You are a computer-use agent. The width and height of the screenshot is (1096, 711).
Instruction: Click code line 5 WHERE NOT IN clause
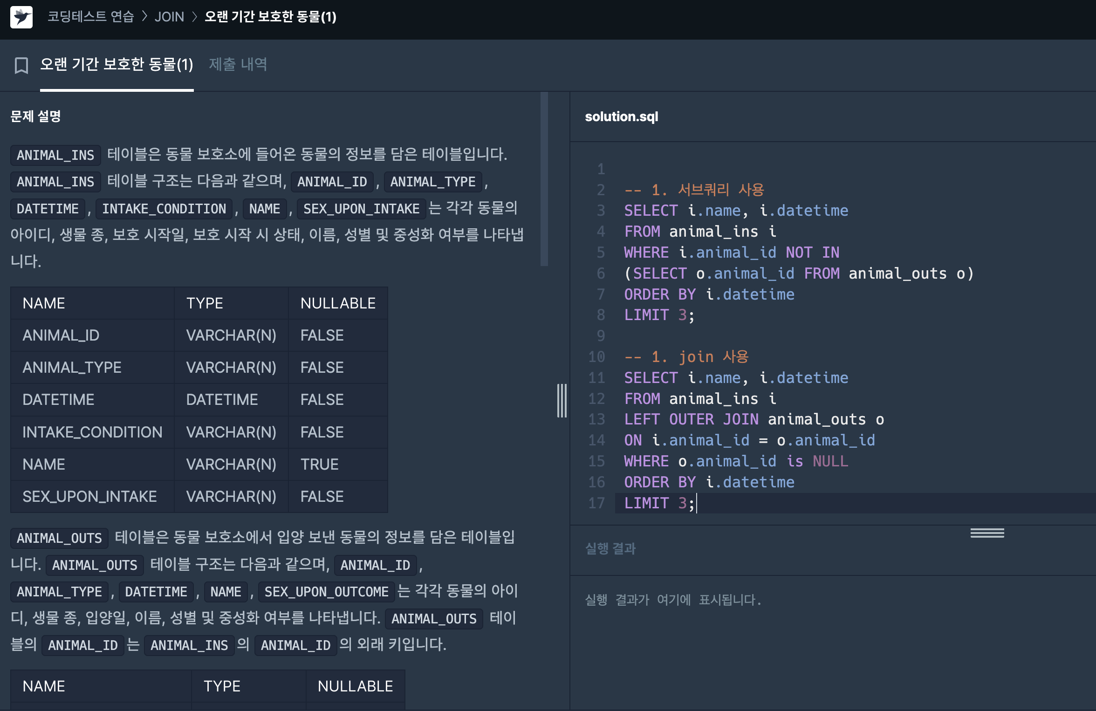pyautogui.click(x=732, y=253)
